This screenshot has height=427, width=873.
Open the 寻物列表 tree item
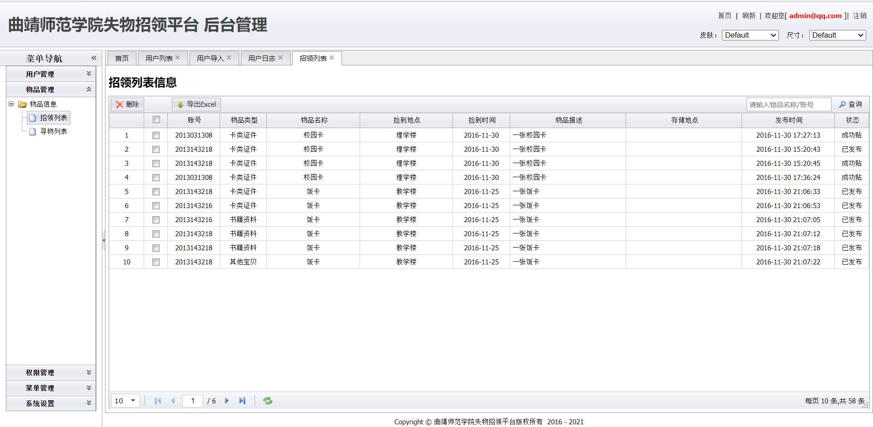pos(49,132)
